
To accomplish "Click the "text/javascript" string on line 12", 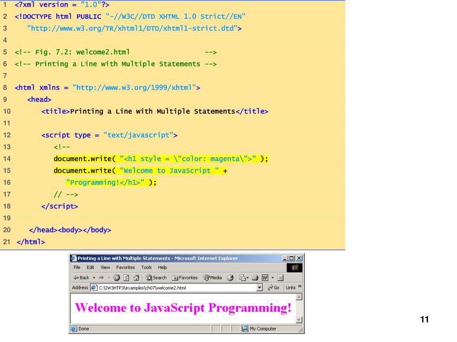I will coord(138,135).
